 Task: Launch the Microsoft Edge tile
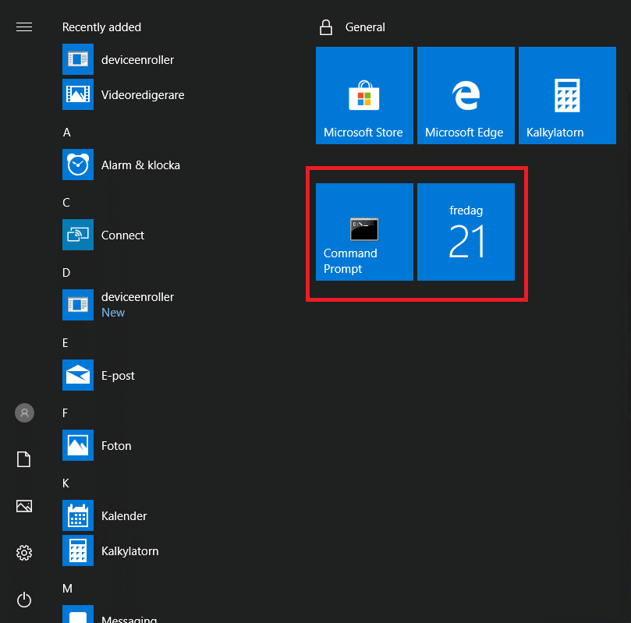[466, 95]
